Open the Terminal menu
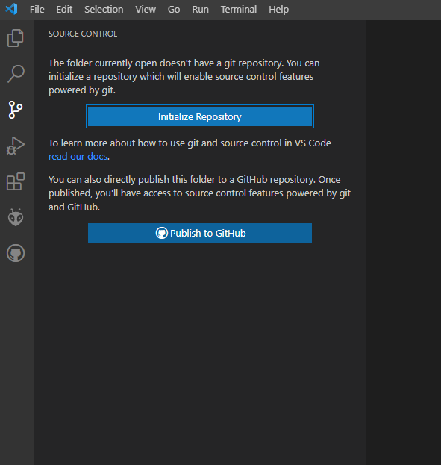This screenshot has width=441, height=465. click(239, 10)
